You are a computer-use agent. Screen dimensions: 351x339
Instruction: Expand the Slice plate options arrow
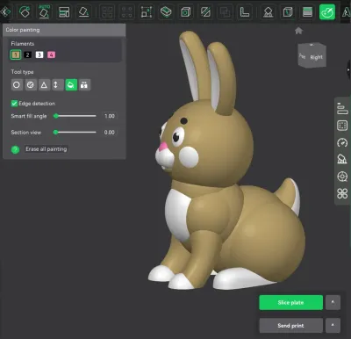[333, 302]
